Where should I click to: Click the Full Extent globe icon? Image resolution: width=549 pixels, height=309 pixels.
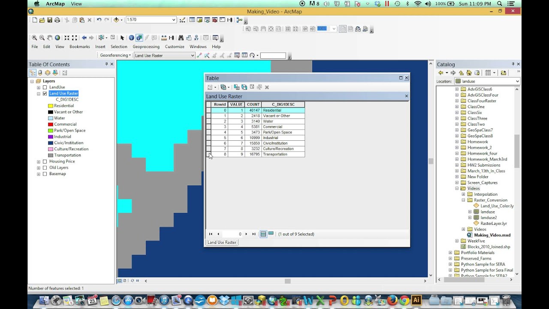coord(57,38)
